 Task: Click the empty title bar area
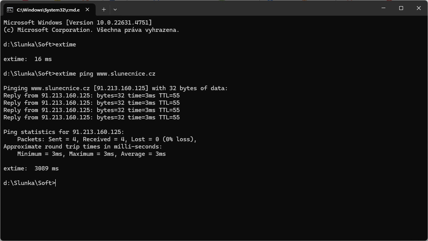246,8
